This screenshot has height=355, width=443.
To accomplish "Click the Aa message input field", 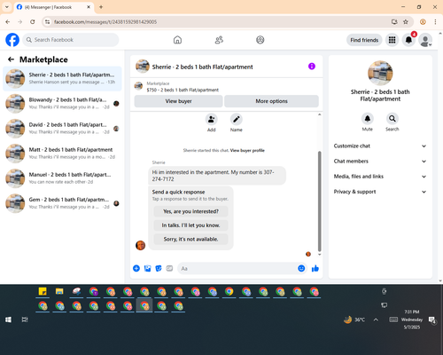I will pos(237,269).
